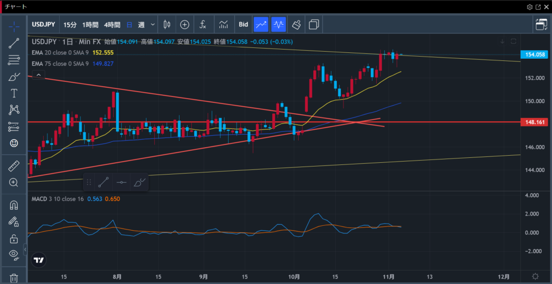Open the indicators fx menu
Image resolution: width=552 pixels, height=284 pixels.
point(203,24)
